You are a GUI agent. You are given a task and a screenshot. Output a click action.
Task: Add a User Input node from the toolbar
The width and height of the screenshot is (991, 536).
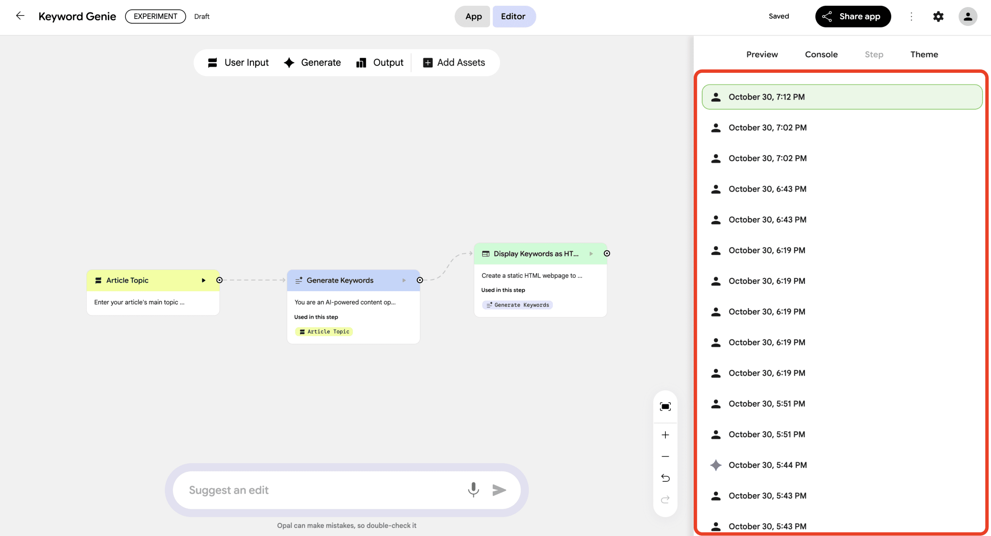(238, 62)
